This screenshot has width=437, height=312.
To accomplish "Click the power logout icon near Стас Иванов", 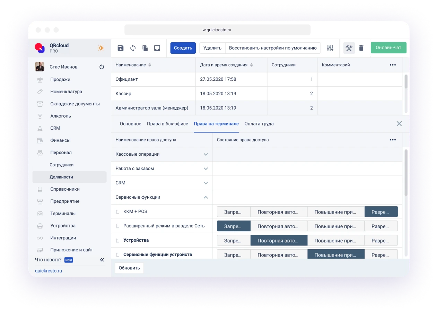I will [102, 67].
